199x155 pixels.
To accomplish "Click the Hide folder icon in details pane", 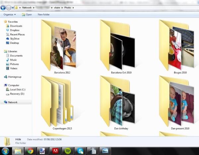I will point(7,141).
